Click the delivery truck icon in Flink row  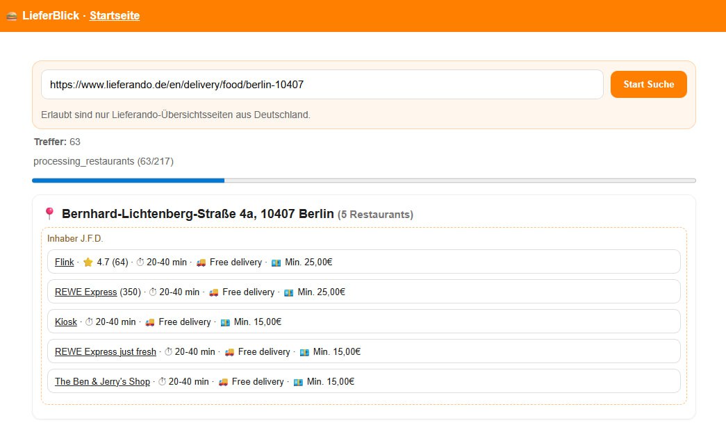tap(201, 262)
